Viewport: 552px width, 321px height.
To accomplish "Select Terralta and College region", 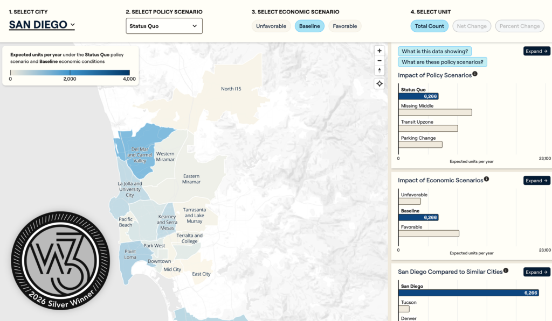I will click(189, 239).
